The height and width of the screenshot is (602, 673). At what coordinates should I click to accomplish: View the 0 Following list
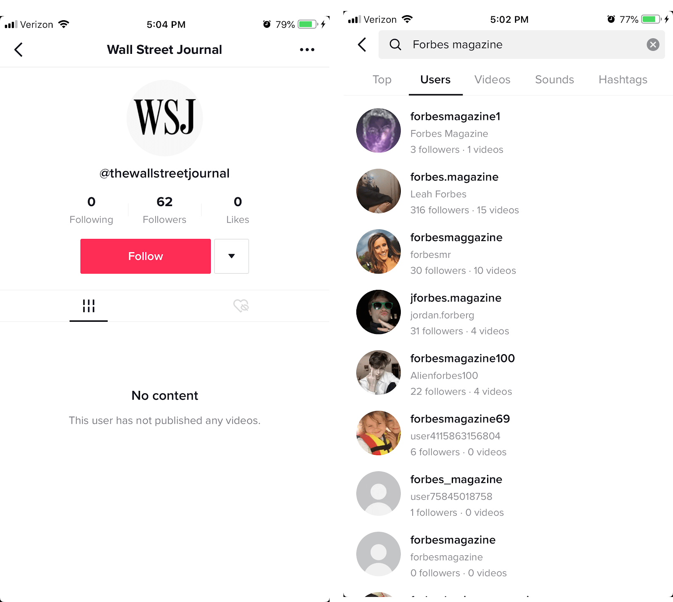point(91,210)
